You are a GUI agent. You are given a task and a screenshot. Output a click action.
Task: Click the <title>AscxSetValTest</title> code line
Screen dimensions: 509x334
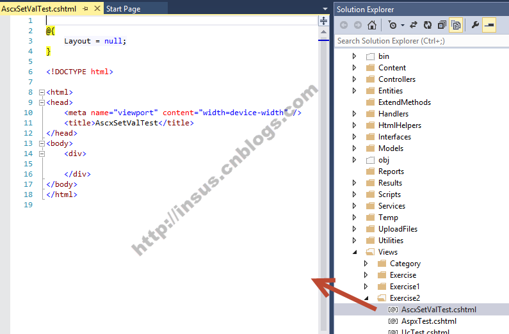tap(129, 123)
